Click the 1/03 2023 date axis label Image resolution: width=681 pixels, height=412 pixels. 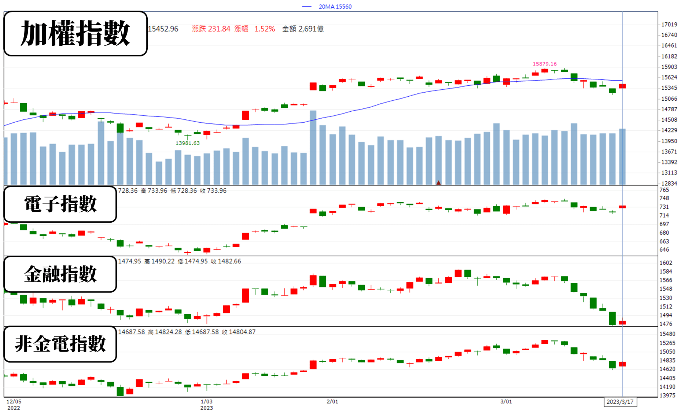(206, 405)
